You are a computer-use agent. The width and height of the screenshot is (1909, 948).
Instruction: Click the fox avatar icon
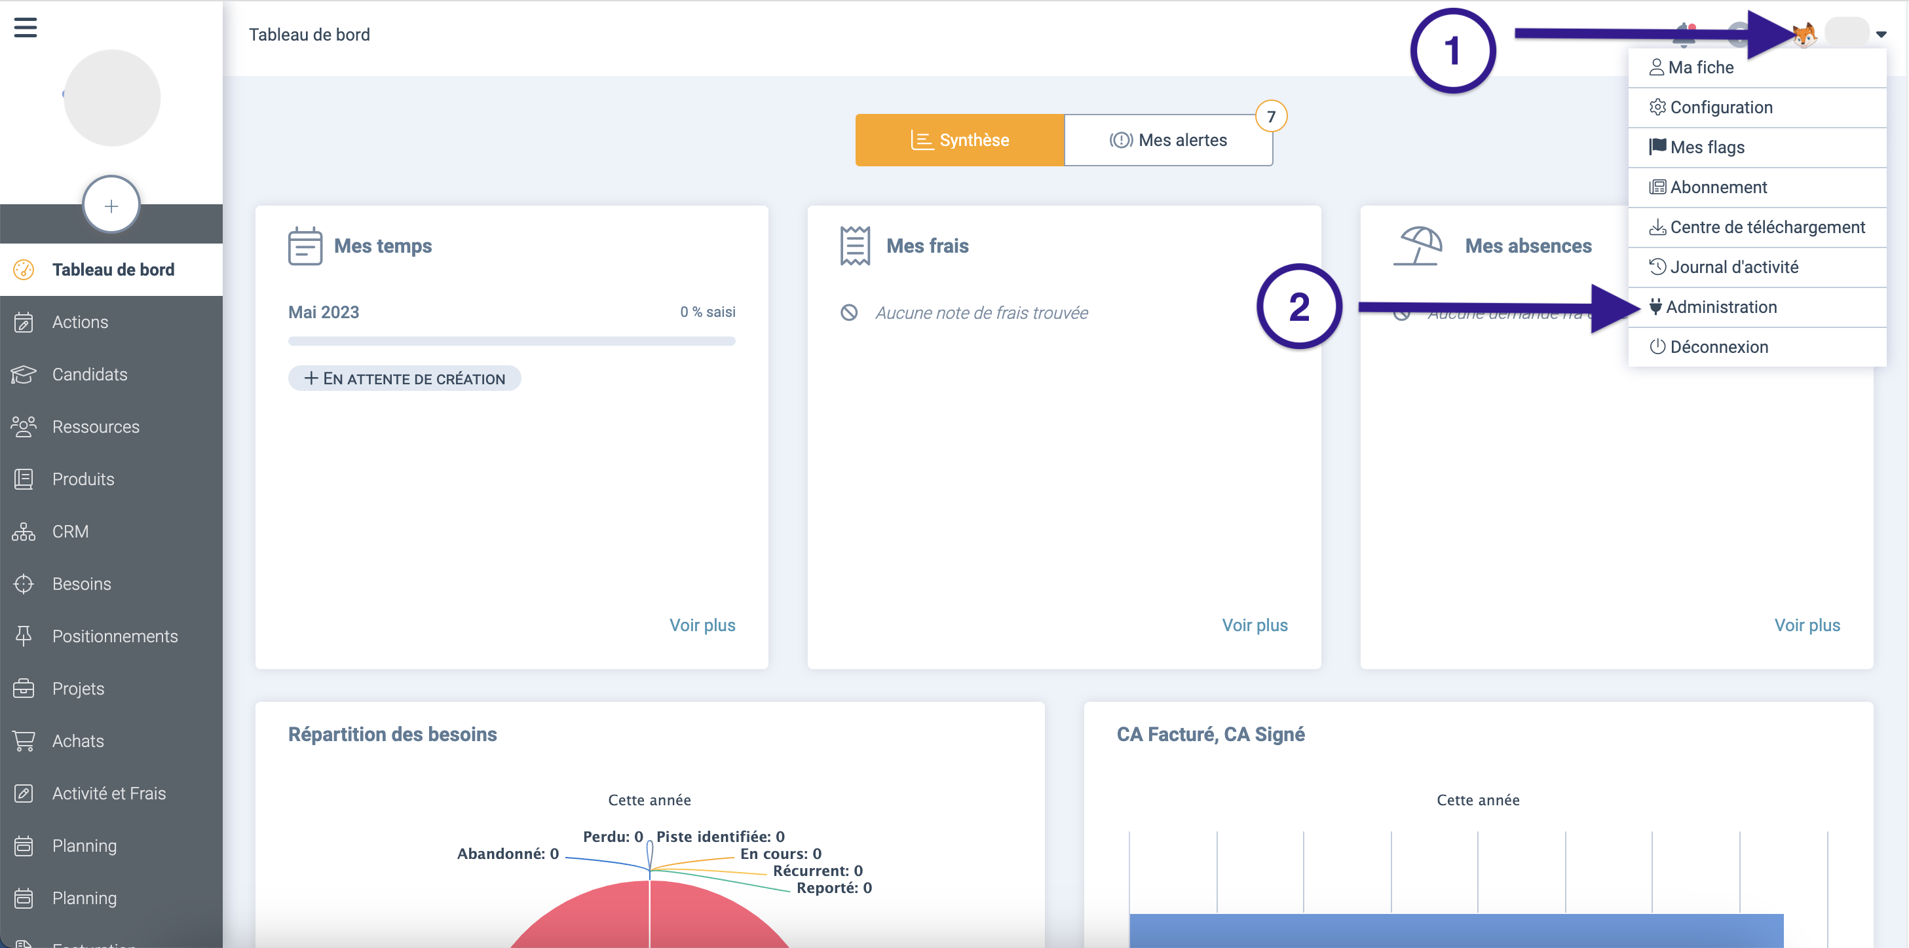1805,34
